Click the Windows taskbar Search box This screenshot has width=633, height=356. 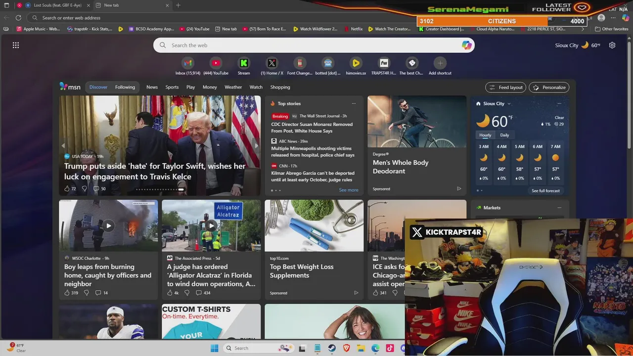(259, 348)
